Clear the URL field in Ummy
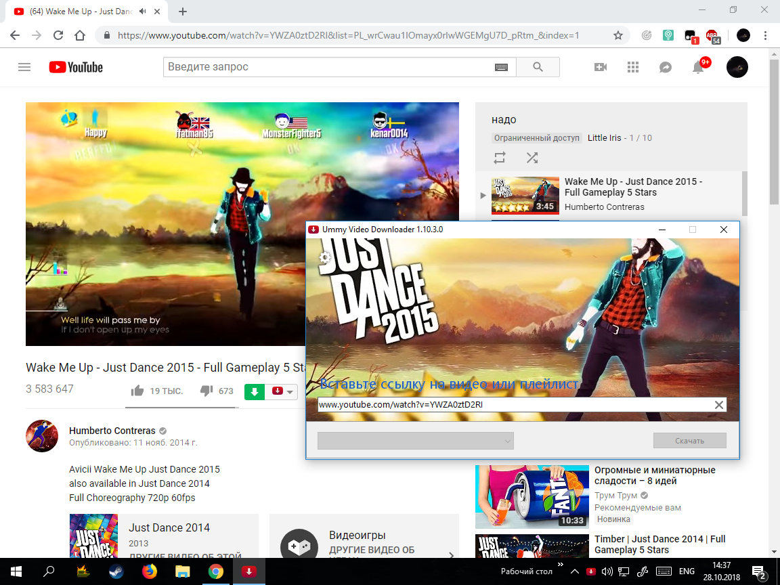This screenshot has height=585, width=780. 719,405
